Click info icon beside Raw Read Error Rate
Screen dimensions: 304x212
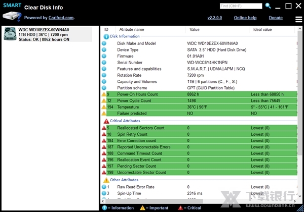pos(104,187)
